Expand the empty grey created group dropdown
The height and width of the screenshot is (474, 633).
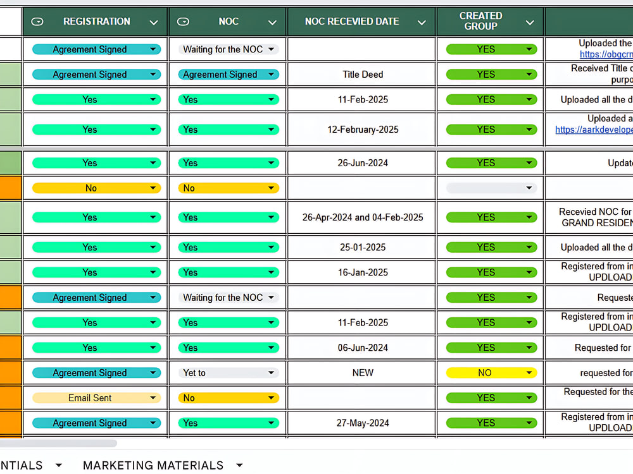(x=491, y=188)
